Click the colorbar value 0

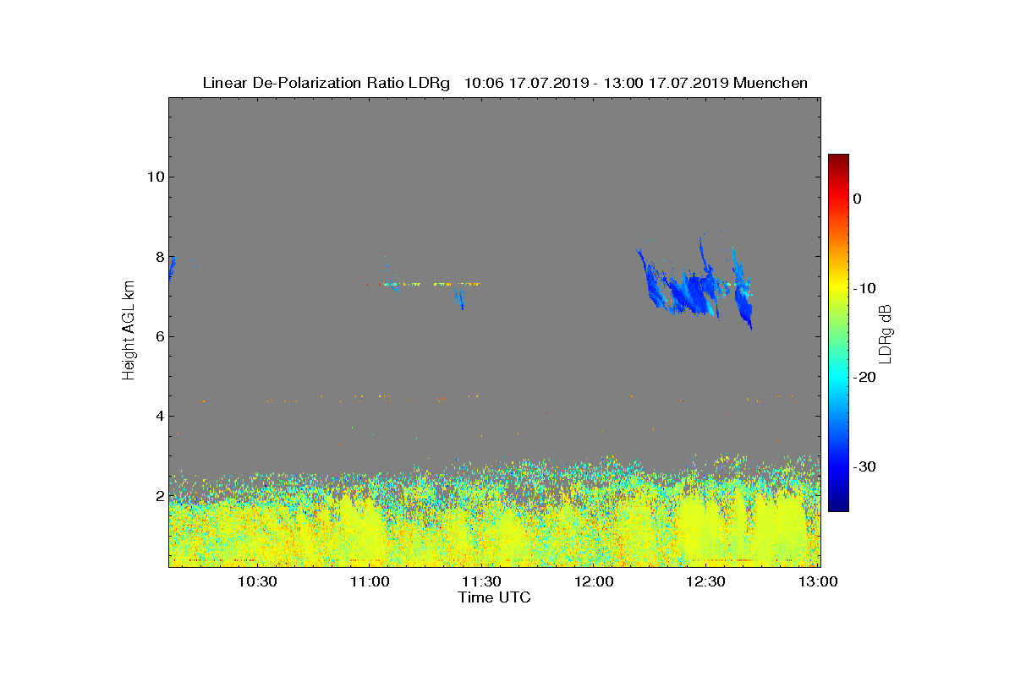tap(857, 199)
